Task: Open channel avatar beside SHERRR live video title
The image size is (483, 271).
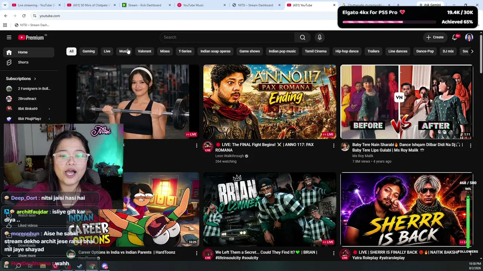Action: click(345, 255)
